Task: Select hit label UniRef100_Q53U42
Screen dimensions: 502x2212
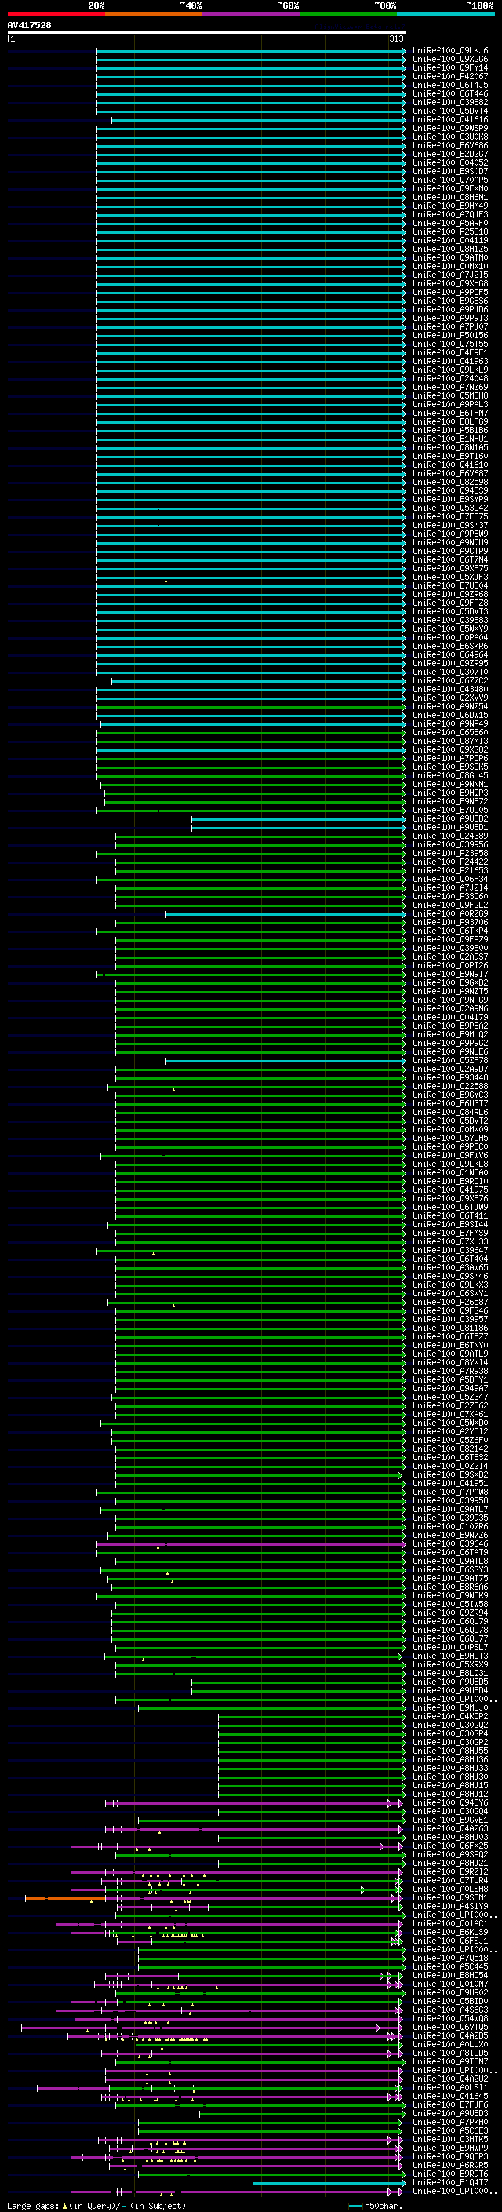Action: (450, 508)
